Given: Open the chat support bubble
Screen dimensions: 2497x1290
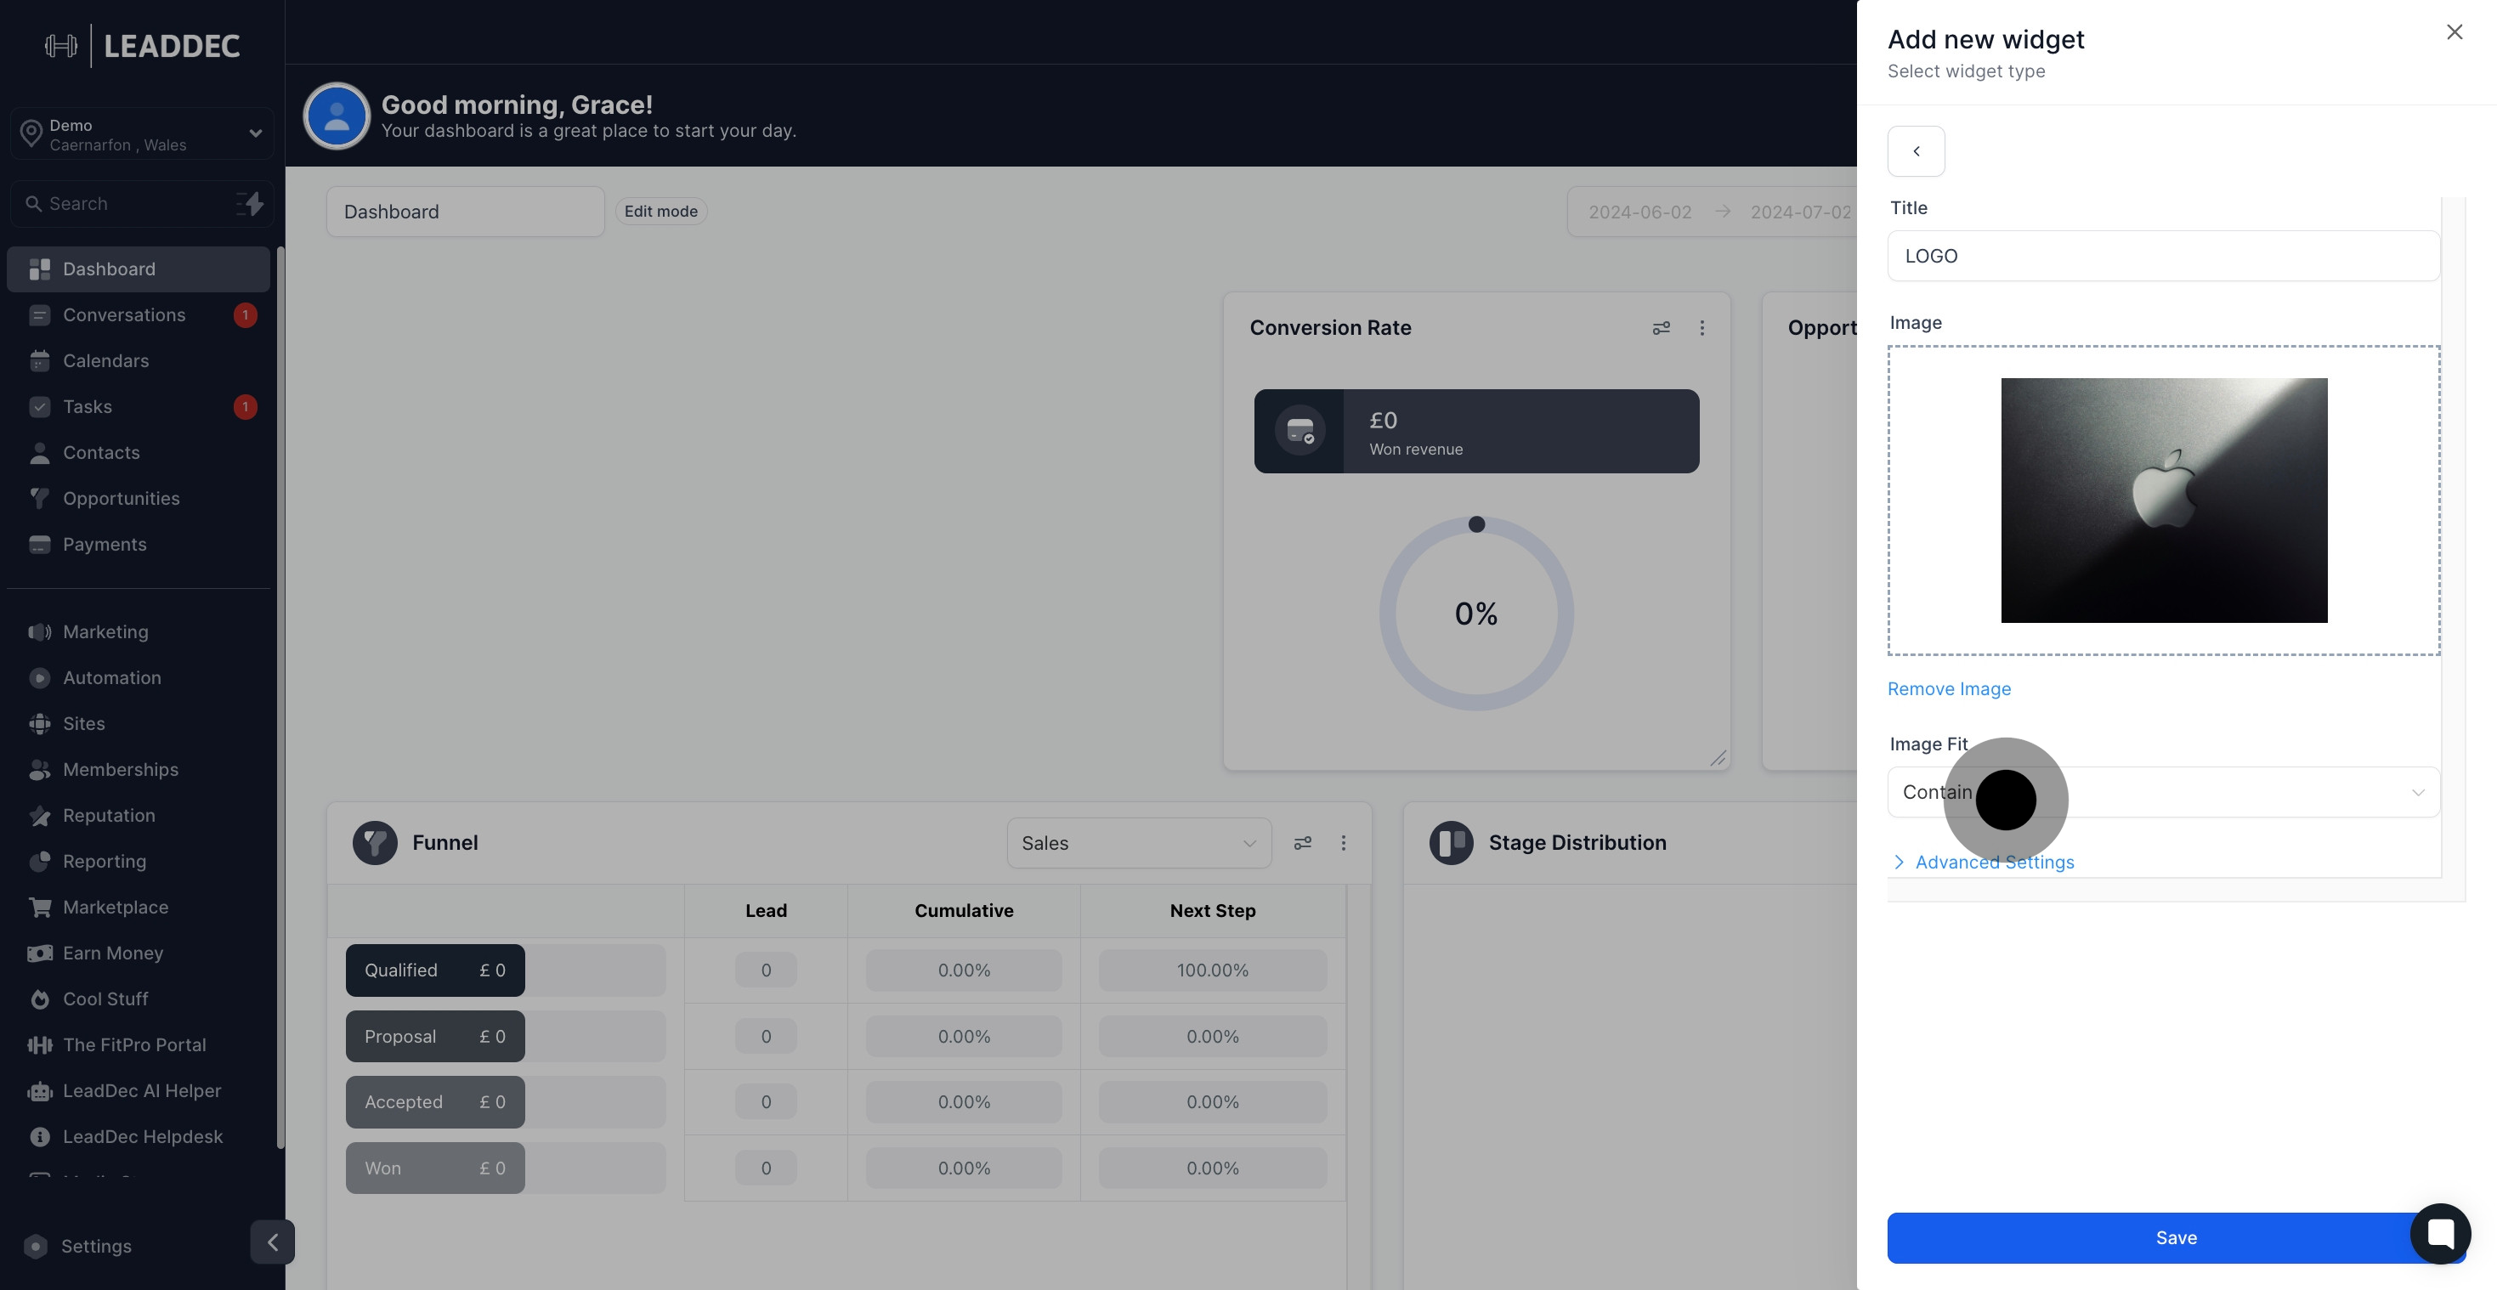Looking at the screenshot, I should pos(2440,1234).
